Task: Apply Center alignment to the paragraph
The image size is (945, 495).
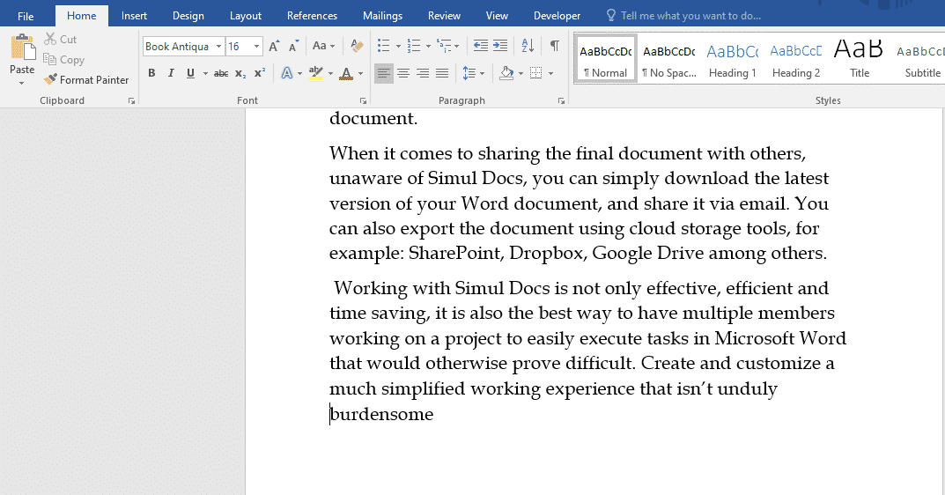Action: (x=403, y=73)
